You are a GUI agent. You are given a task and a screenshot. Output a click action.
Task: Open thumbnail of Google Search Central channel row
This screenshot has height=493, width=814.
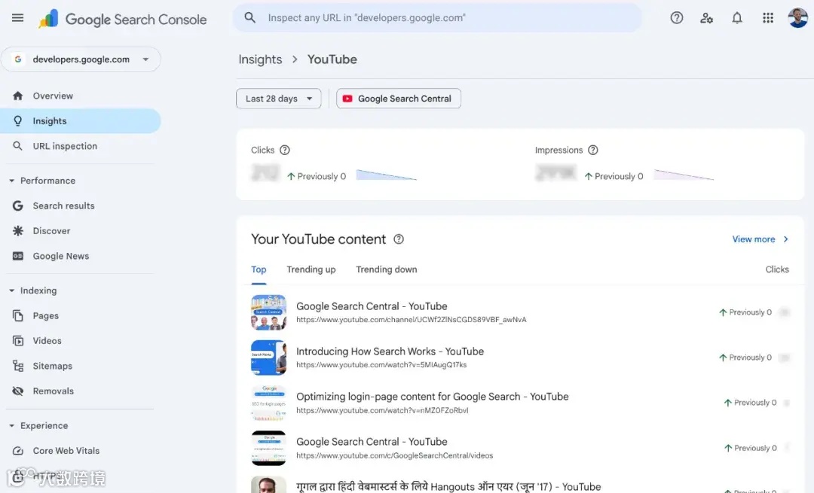(x=268, y=312)
